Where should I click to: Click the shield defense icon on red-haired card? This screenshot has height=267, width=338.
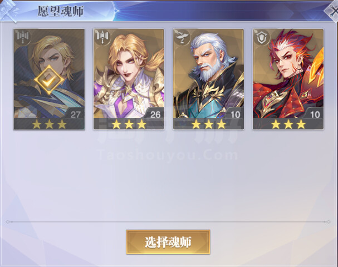pyautogui.click(x=262, y=37)
